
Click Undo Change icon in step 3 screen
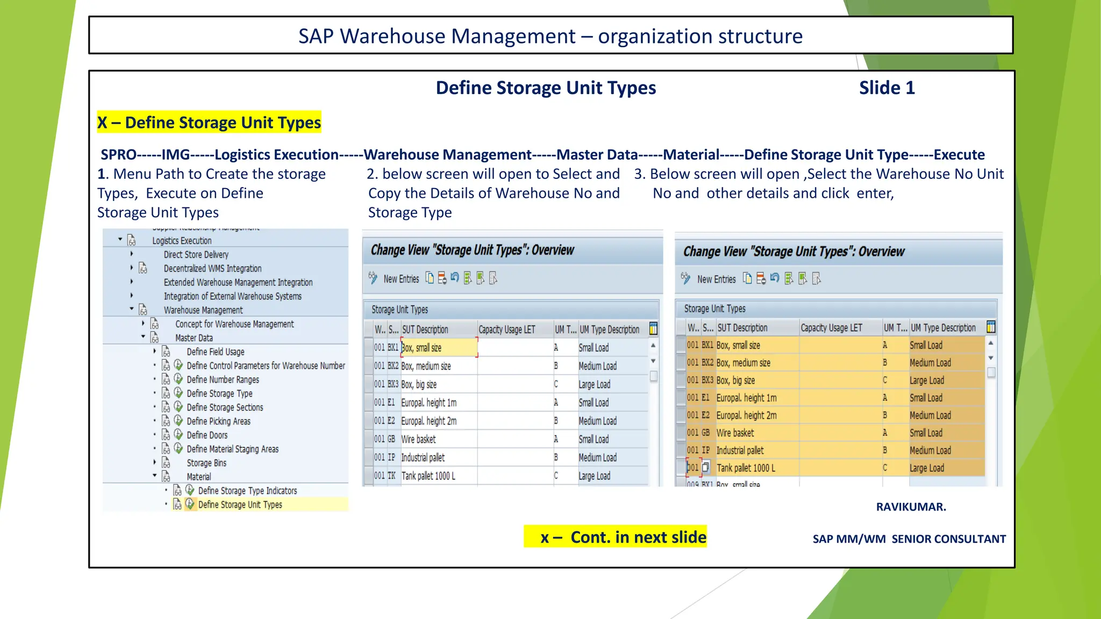tap(775, 278)
